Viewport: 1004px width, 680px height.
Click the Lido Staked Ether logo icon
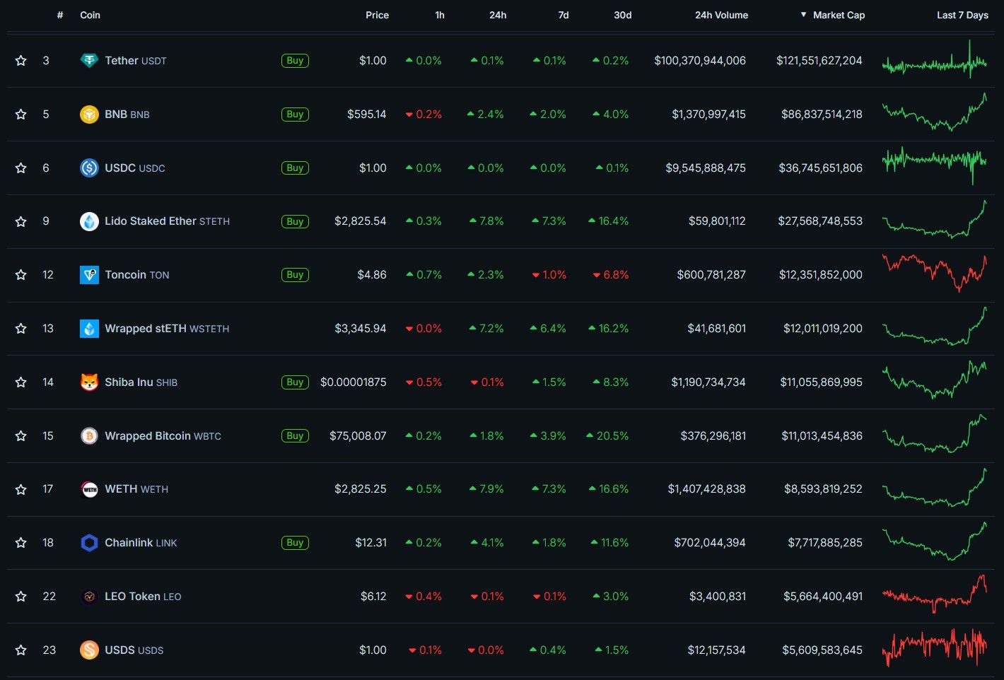[x=89, y=221]
